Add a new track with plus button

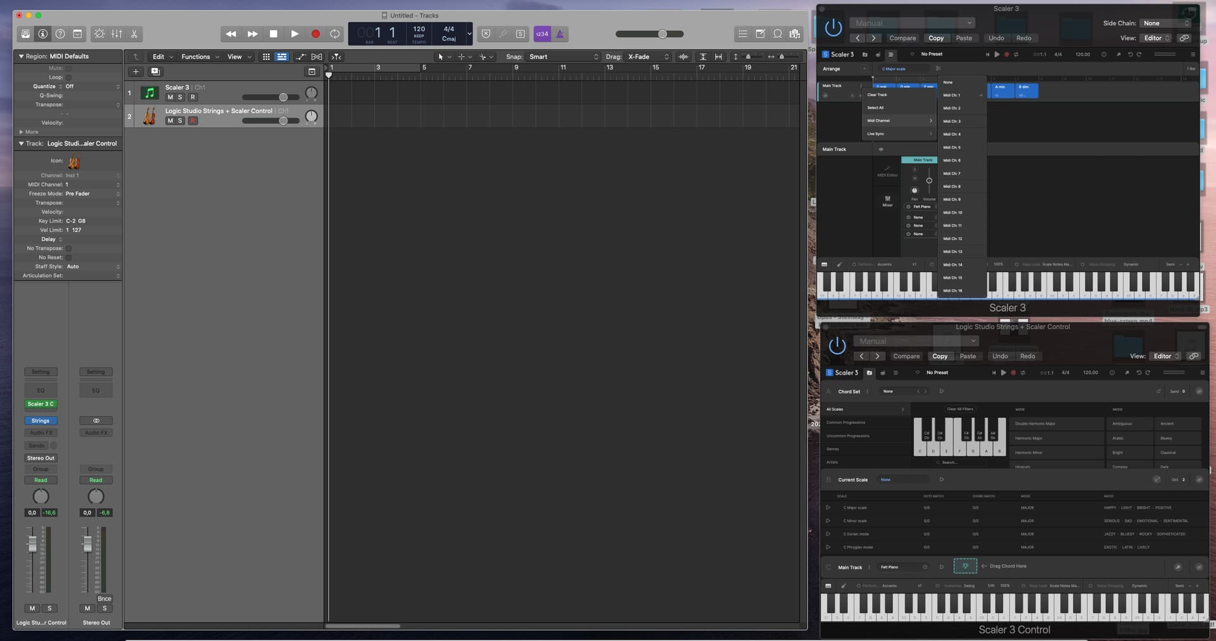pyautogui.click(x=136, y=72)
